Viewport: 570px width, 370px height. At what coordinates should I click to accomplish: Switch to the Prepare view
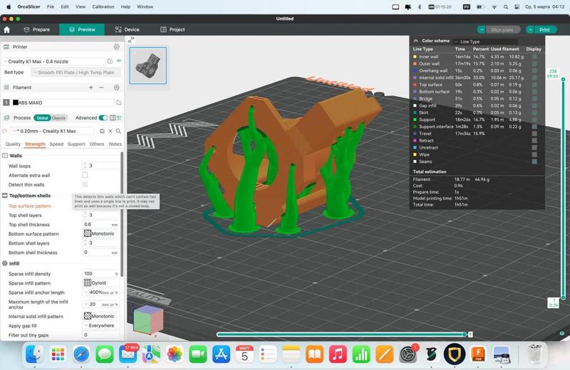tap(36, 30)
